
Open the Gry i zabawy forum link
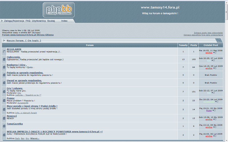tap(15, 88)
